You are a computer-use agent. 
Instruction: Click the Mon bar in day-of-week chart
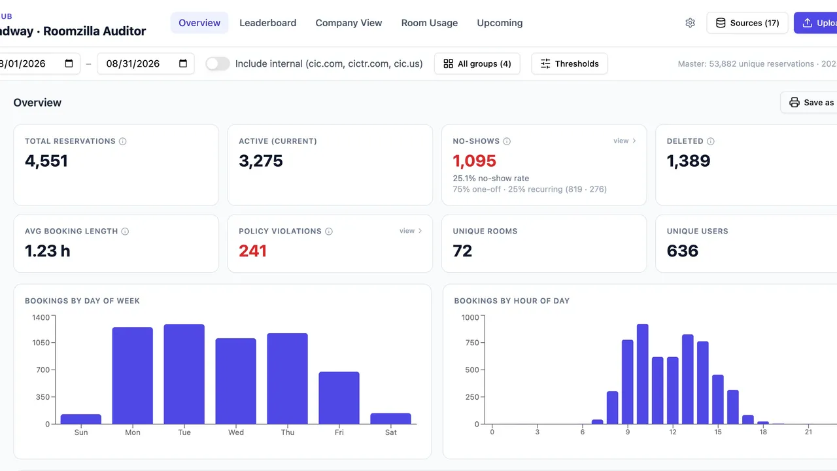click(x=133, y=375)
